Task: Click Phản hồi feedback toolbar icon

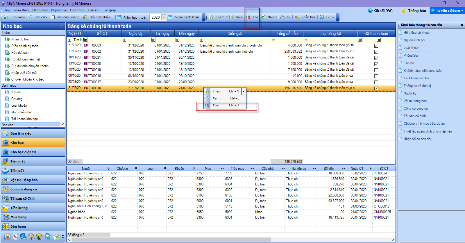Action: [297, 17]
